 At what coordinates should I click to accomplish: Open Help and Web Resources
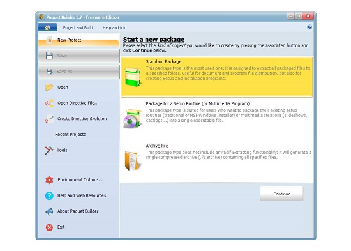[82, 195]
